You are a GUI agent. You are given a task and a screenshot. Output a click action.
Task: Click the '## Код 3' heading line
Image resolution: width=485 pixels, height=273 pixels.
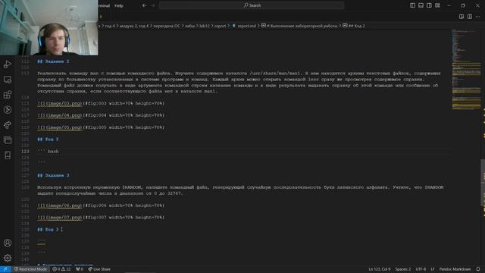coord(48,230)
